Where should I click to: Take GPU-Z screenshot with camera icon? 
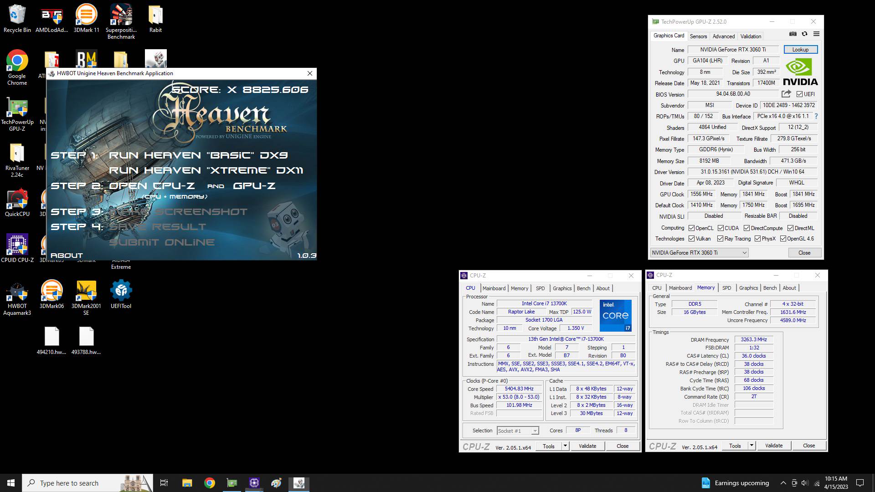click(793, 34)
